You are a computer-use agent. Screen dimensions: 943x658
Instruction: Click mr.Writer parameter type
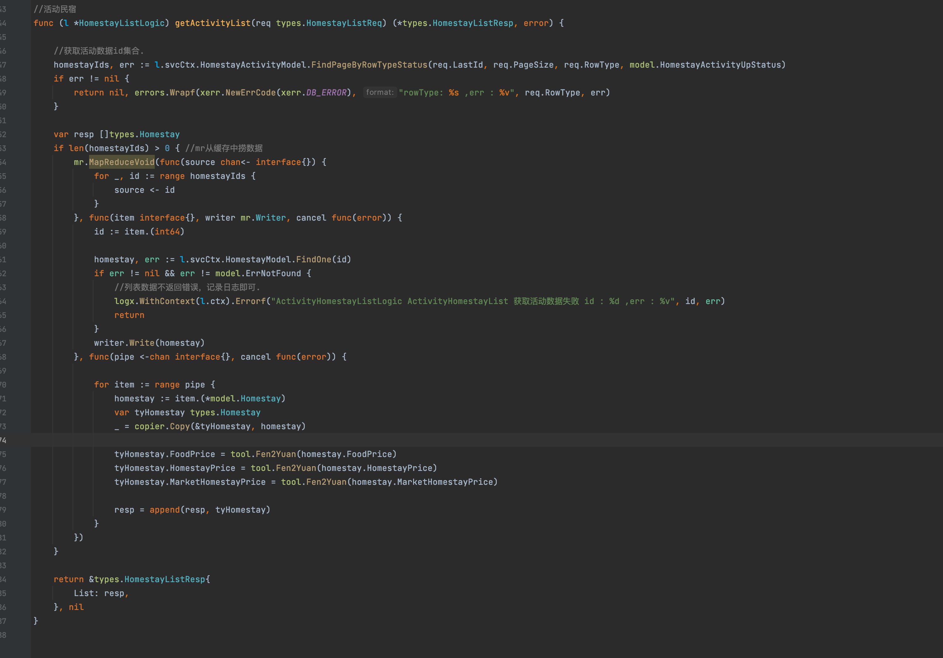pyautogui.click(x=263, y=218)
